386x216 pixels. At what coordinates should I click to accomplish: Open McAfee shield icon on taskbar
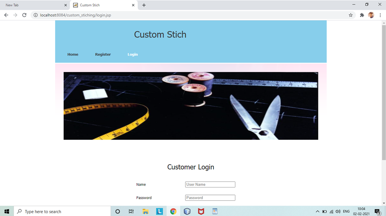pyautogui.click(x=201, y=211)
